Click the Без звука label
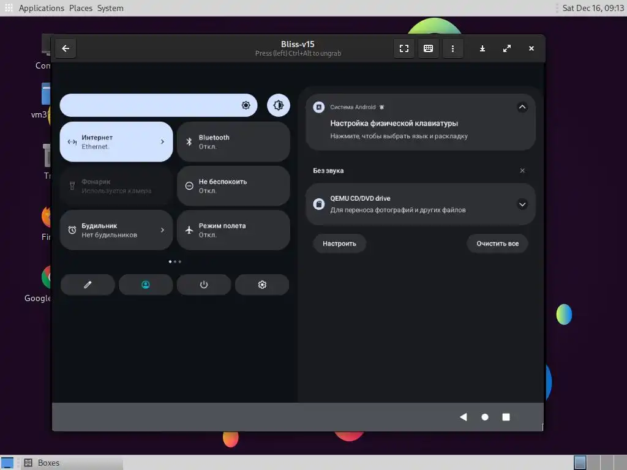The height and width of the screenshot is (470, 627). coord(328,171)
